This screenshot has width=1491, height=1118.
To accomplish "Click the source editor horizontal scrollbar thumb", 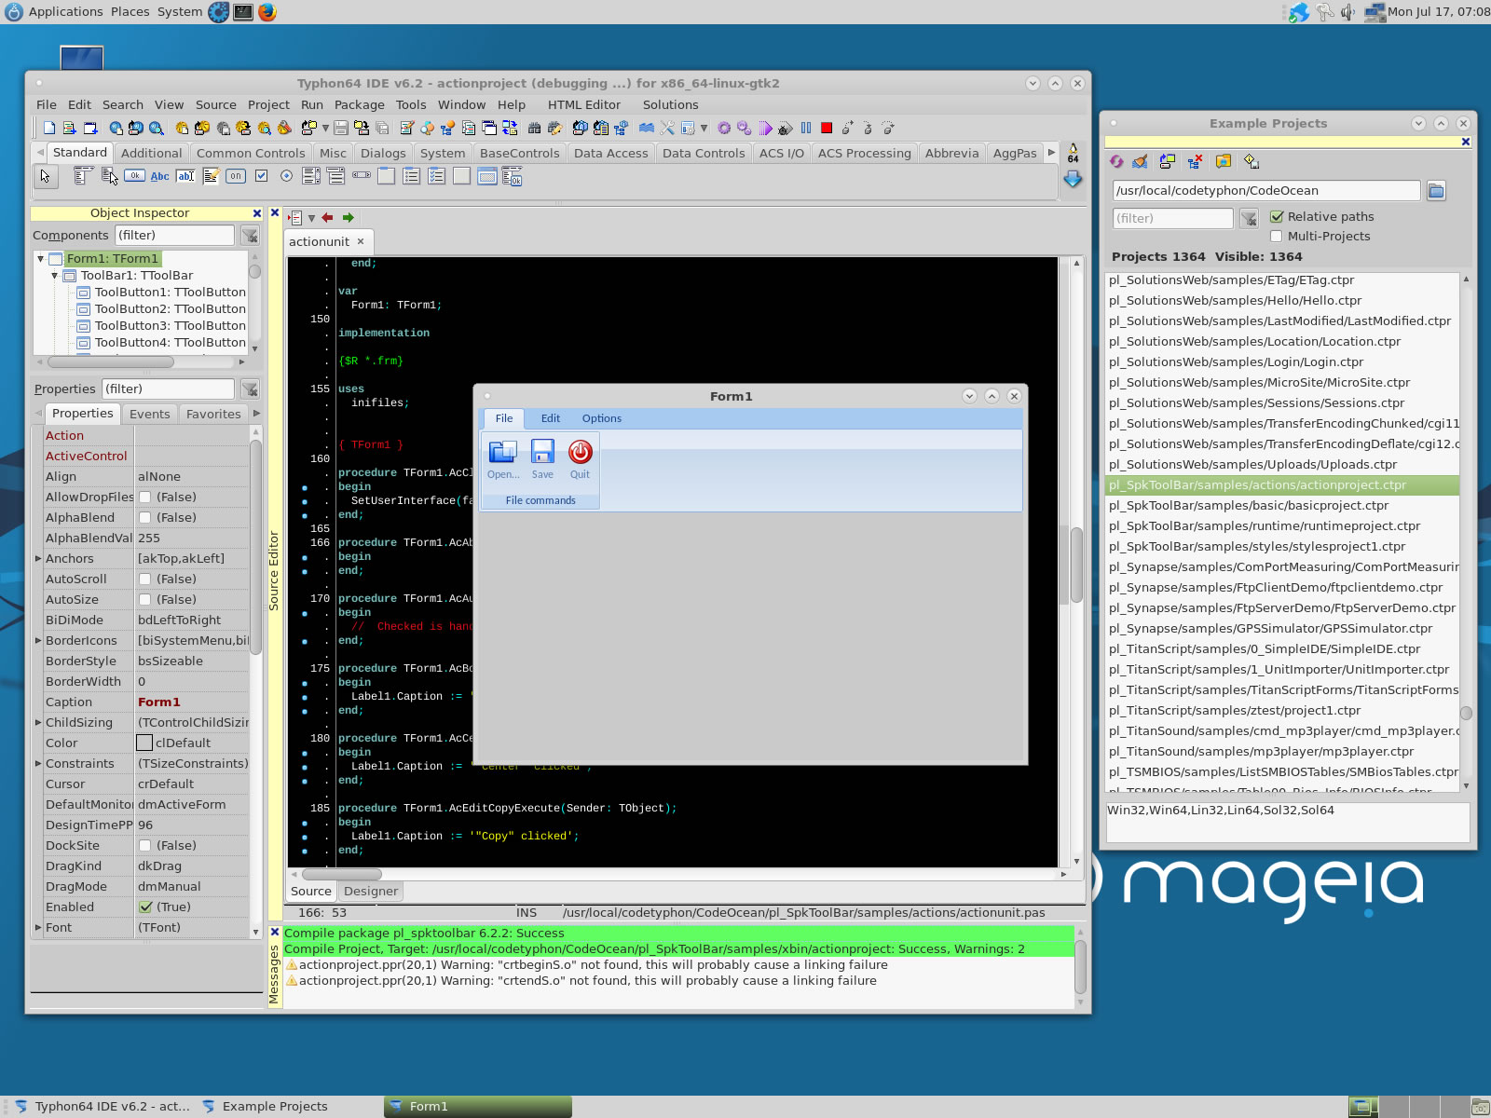I will pyautogui.click(x=342, y=875).
